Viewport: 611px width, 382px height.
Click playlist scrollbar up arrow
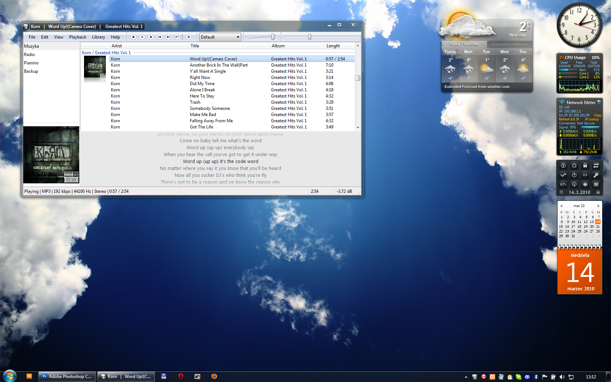tap(358, 45)
